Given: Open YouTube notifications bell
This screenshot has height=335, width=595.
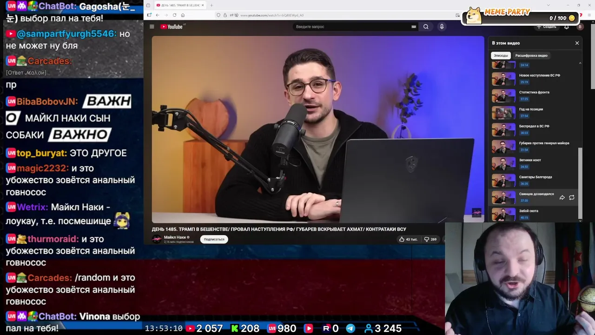Looking at the screenshot, I should tap(566, 27).
